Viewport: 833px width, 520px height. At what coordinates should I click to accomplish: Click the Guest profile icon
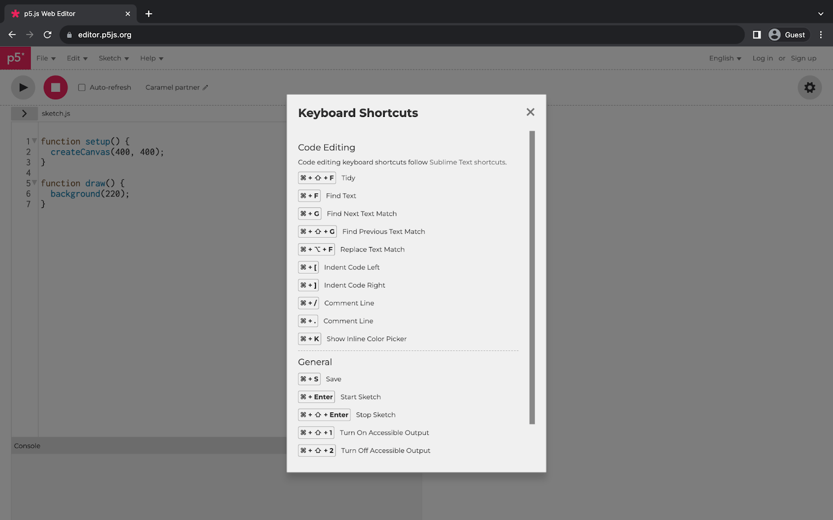[x=775, y=34]
